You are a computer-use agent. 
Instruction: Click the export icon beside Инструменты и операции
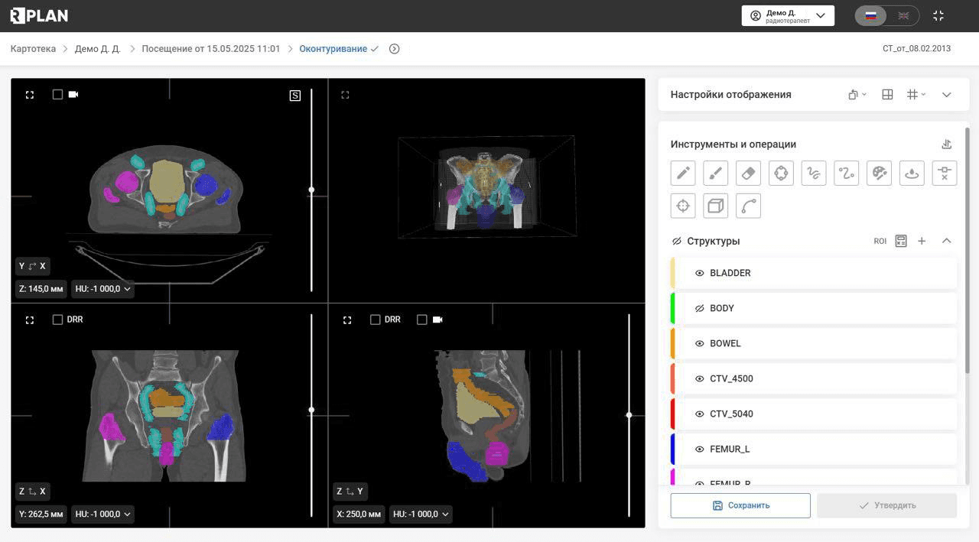(946, 144)
